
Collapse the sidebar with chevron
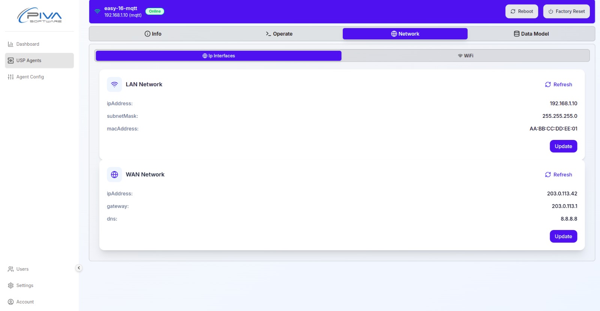pos(79,268)
